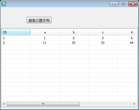The image size is (139, 110).
Task: Click the cell with value 3
Action: [x=103, y=38]
